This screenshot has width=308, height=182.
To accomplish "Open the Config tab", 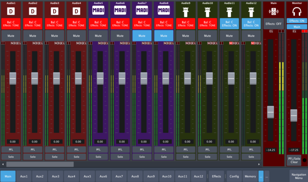I will [x=234, y=176].
